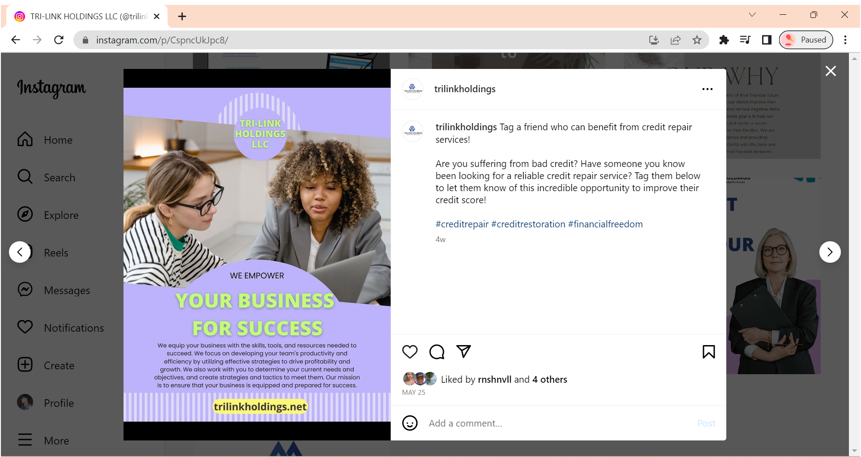Open post options three-dot menu
This screenshot has width=861, height=457.
708,89
